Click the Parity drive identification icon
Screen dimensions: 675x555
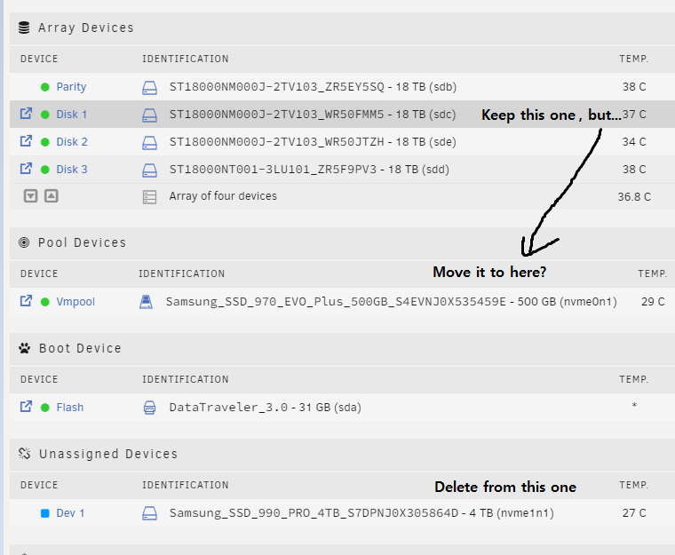click(x=149, y=87)
